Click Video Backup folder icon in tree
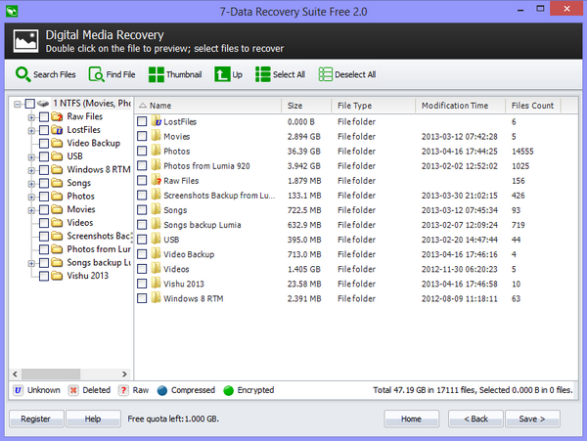 57,143
